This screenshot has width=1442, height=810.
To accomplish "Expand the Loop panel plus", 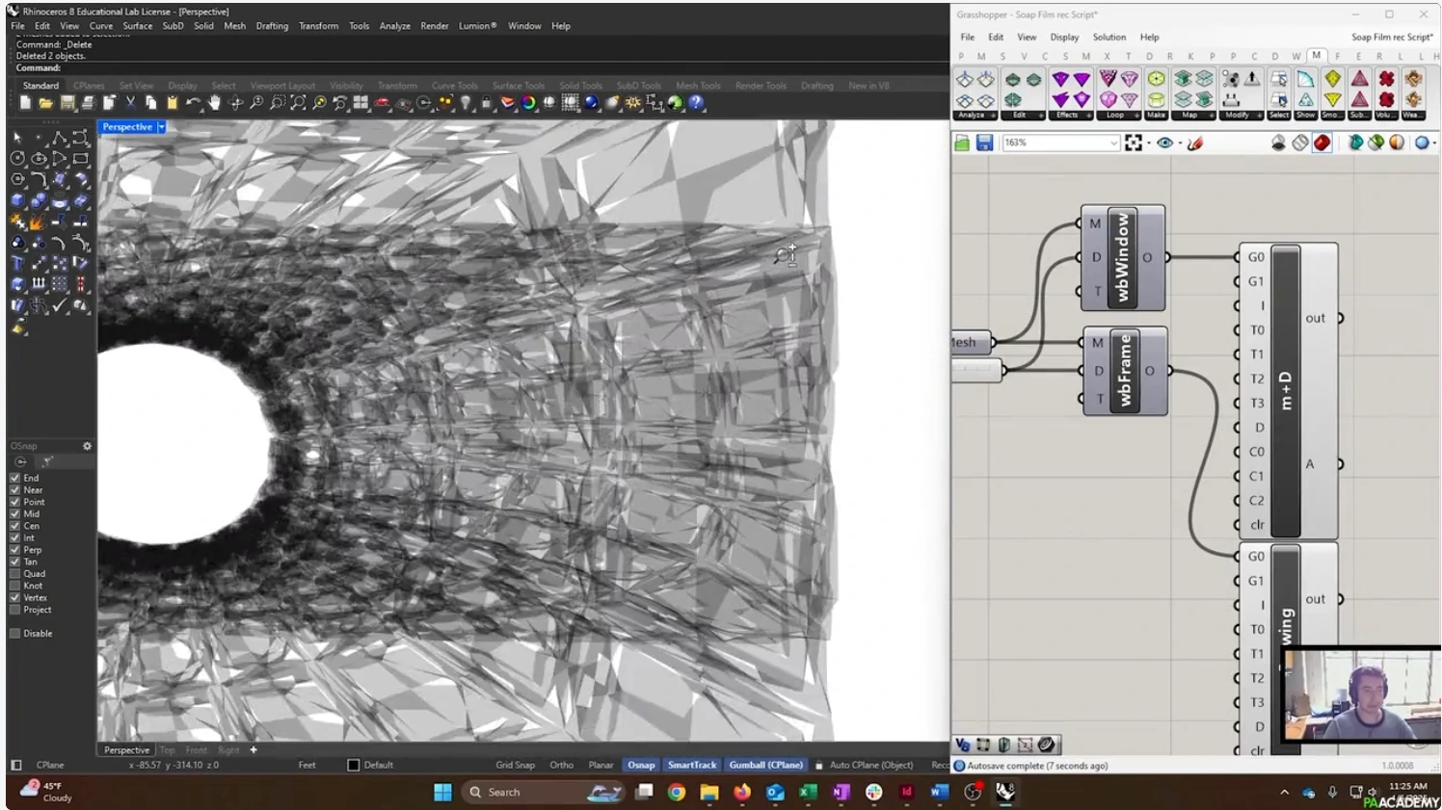I will click(1137, 116).
